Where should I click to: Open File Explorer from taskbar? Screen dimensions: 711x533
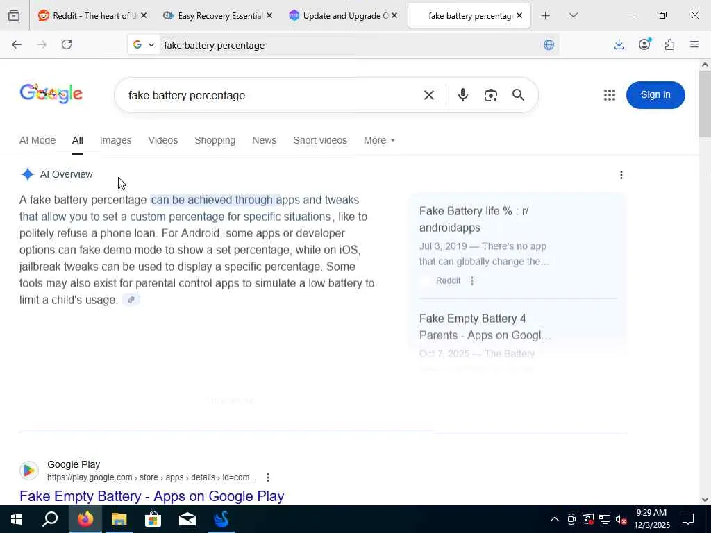(119, 519)
